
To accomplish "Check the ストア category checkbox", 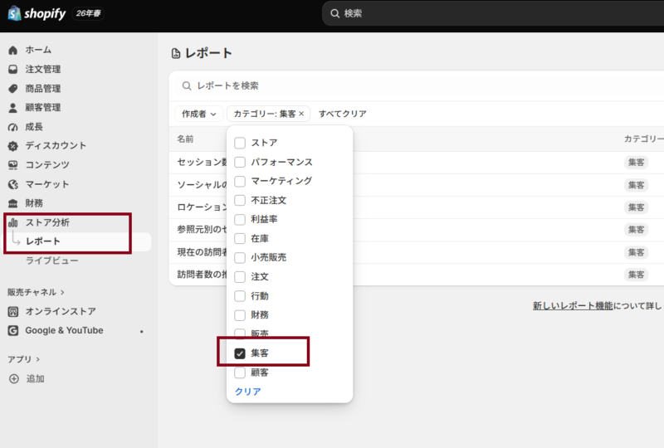I will pos(240,144).
